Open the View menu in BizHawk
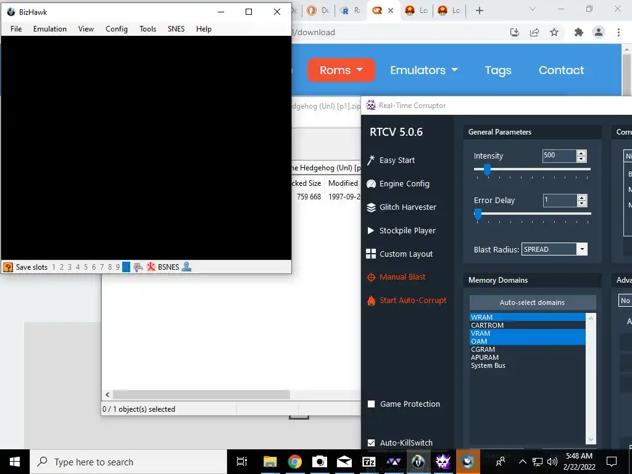The image size is (632, 474). pyautogui.click(x=86, y=29)
